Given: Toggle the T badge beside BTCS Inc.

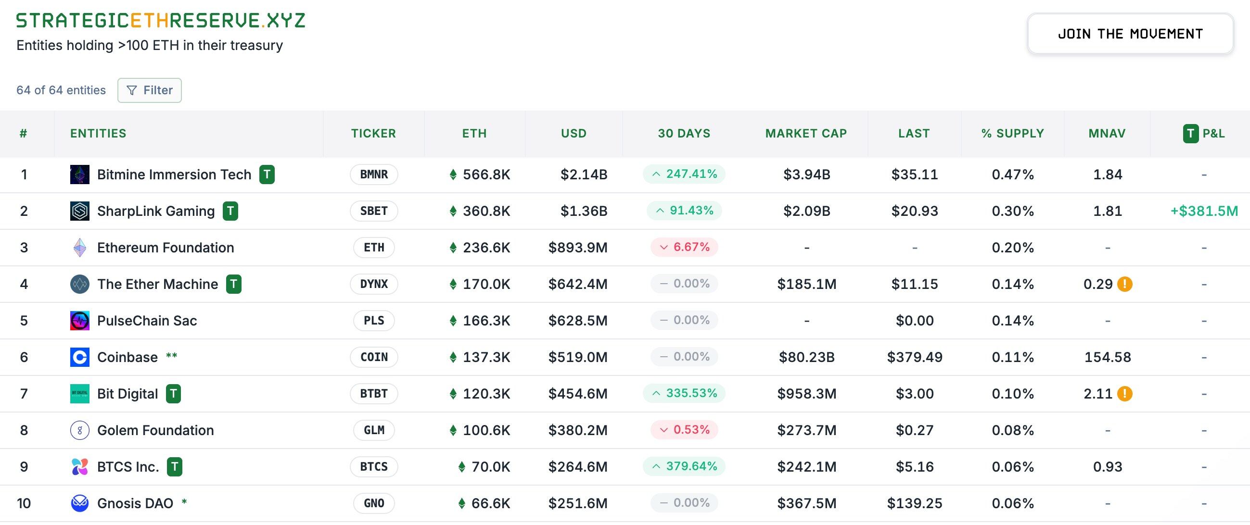Looking at the screenshot, I should pyautogui.click(x=176, y=466).
